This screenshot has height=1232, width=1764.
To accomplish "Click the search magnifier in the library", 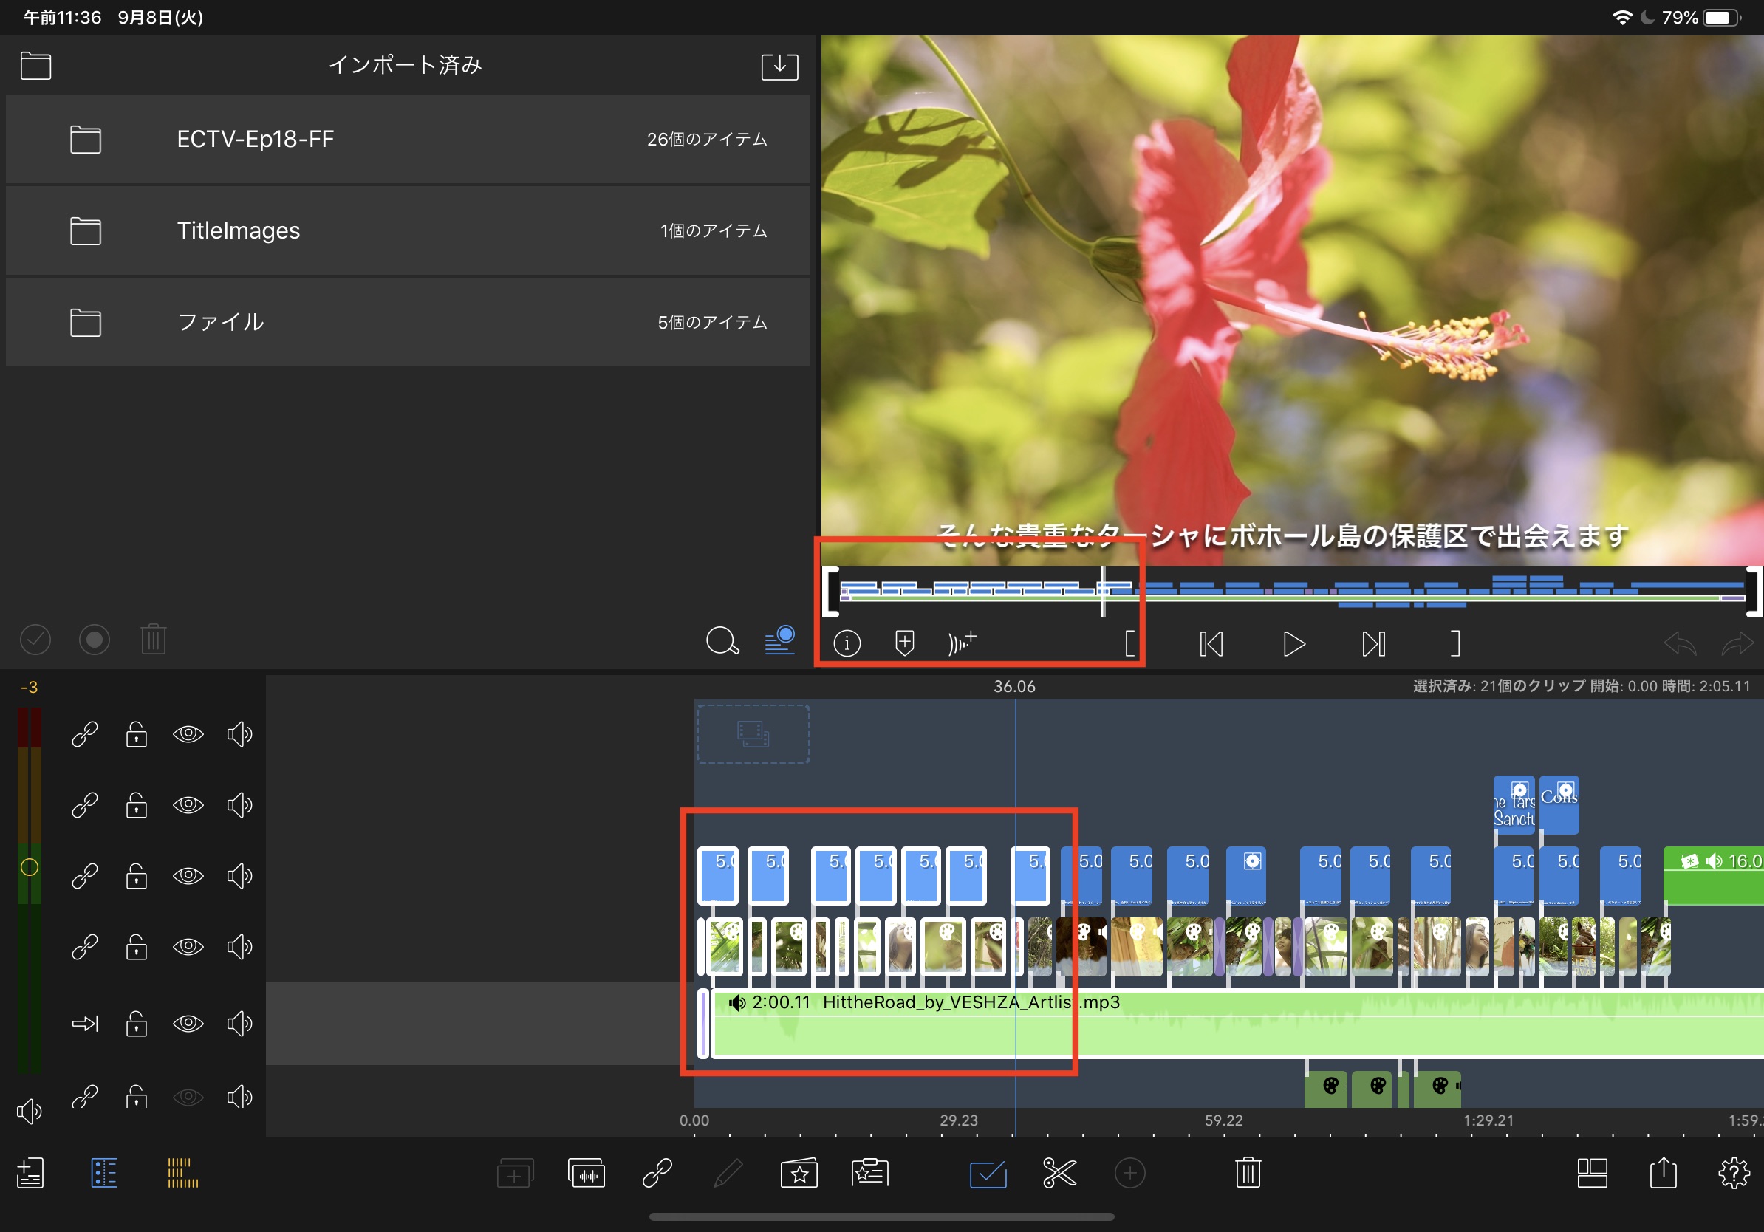I will (x=722, y=640).
